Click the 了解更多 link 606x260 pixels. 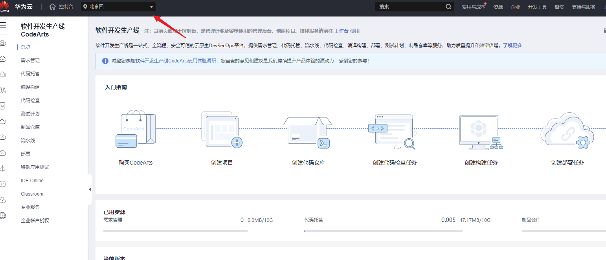(512, 46)
